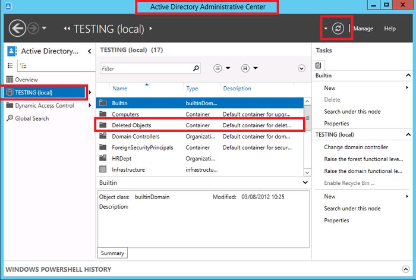Select the Computers container row
416x280 pixels.
200,114
